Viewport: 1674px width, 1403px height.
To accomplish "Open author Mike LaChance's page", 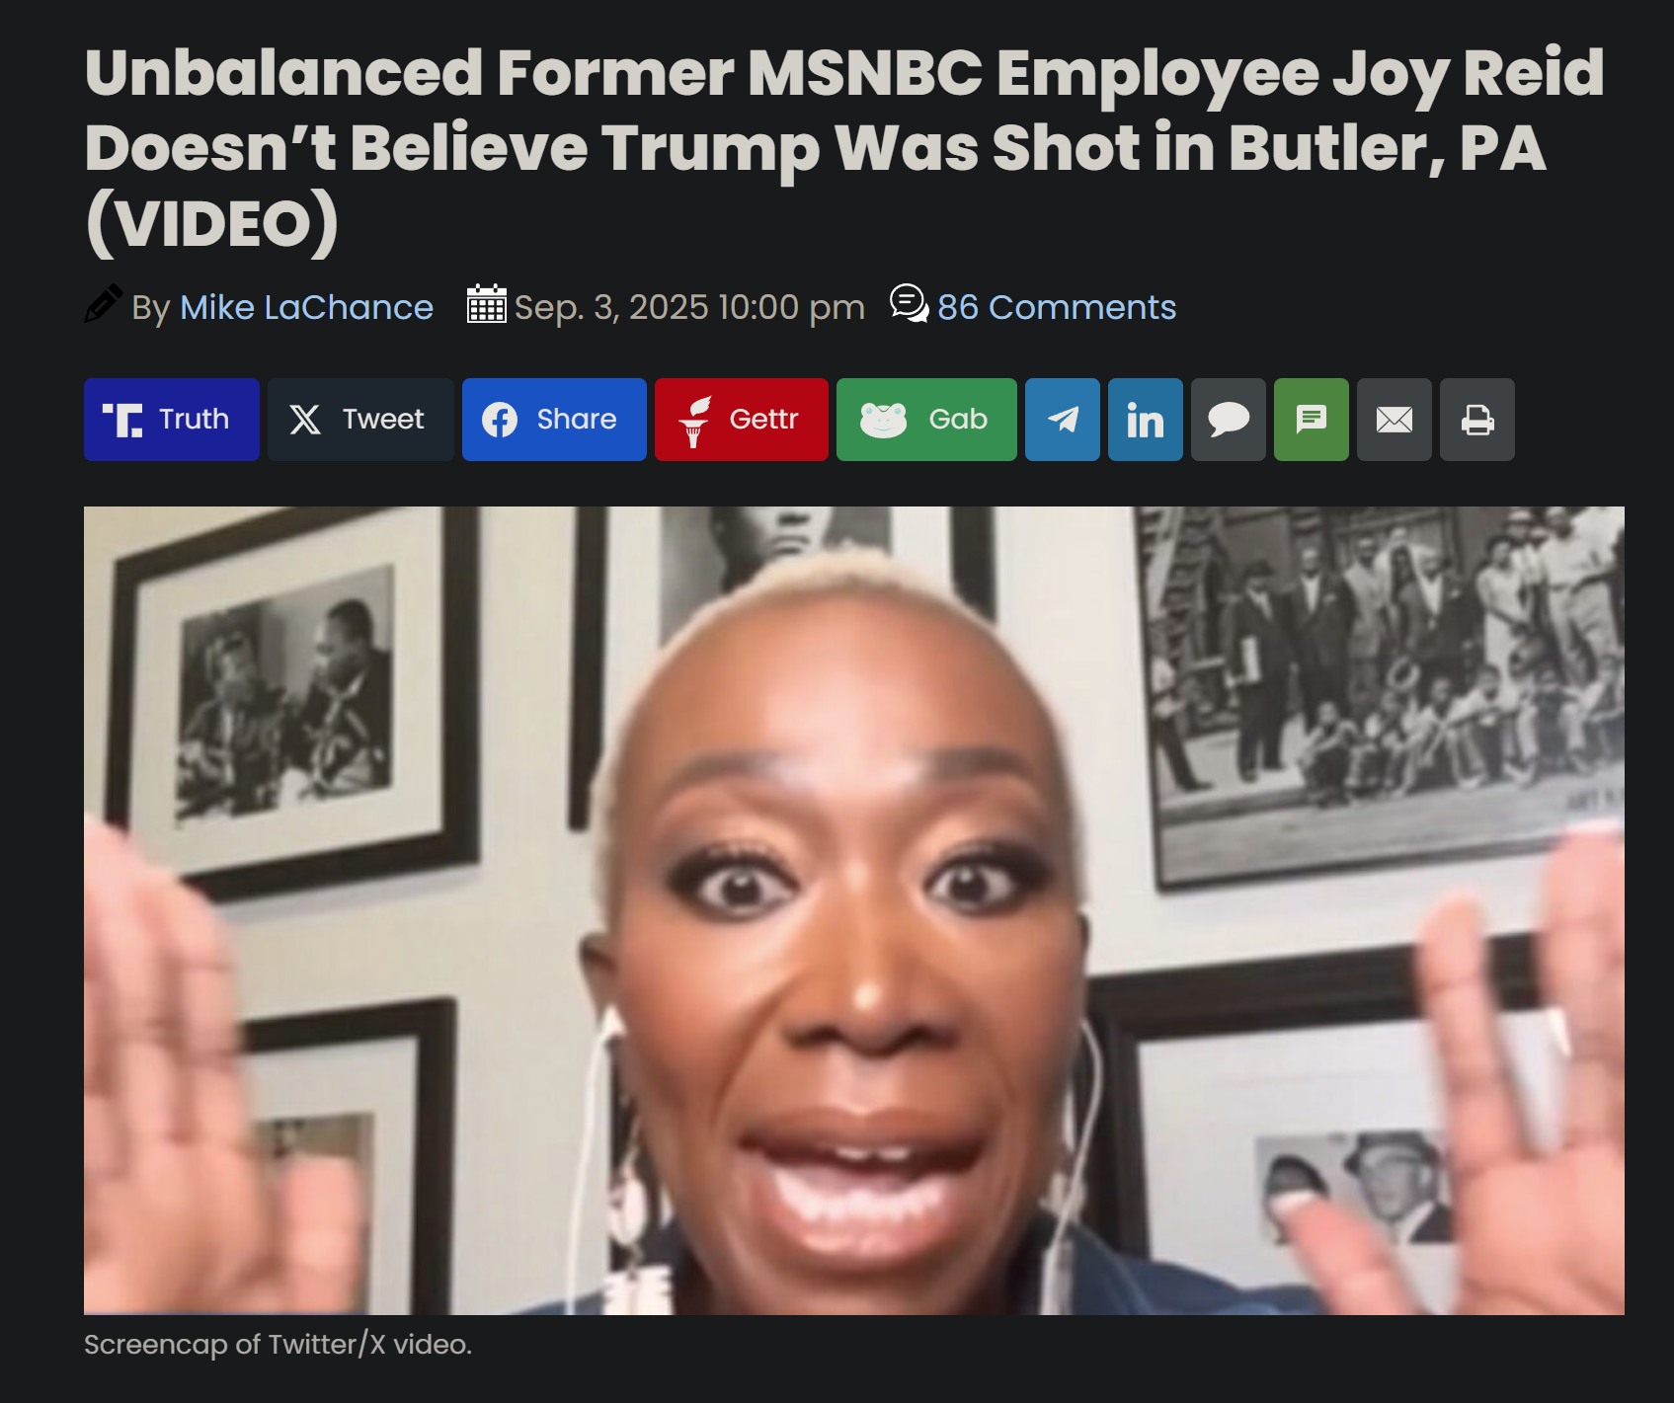I will [x=306, y=307].
